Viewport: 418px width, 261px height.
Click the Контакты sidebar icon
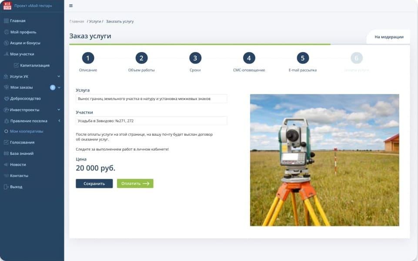pyautogui.click(x=6, y=175)
